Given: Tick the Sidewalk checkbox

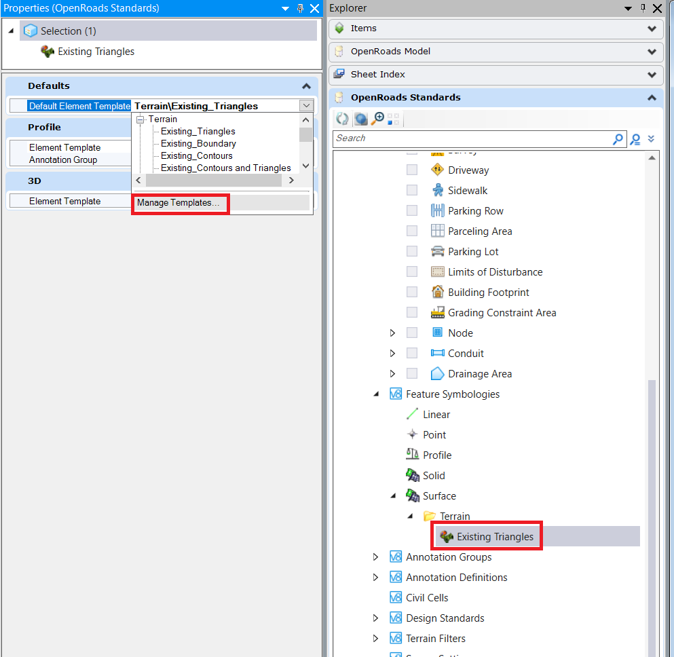Looking at the screenshot, I should point(412,190).
